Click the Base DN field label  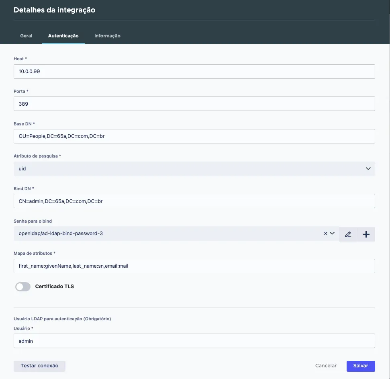(24, 124)
